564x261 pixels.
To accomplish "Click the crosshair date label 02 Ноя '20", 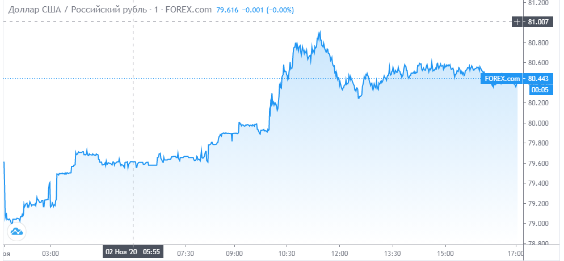I will coord(123,252).
